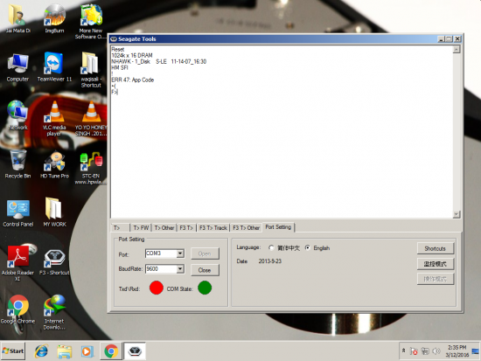Viewport: 481px width, 361px height.
Task: Click the Close port button
Action: tap(205, 270)
